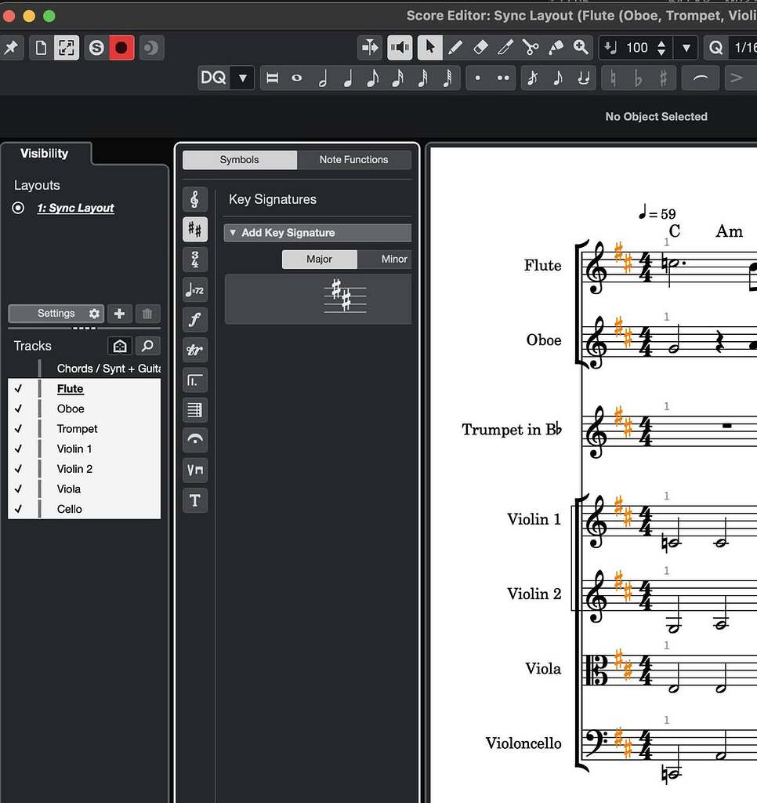Open the Trill ornaments section
This screenshot has height=803, width=757.
click(x=194, y=350)
